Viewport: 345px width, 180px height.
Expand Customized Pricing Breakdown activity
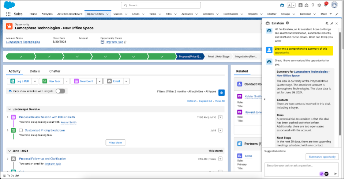click(x=8, y=130)
